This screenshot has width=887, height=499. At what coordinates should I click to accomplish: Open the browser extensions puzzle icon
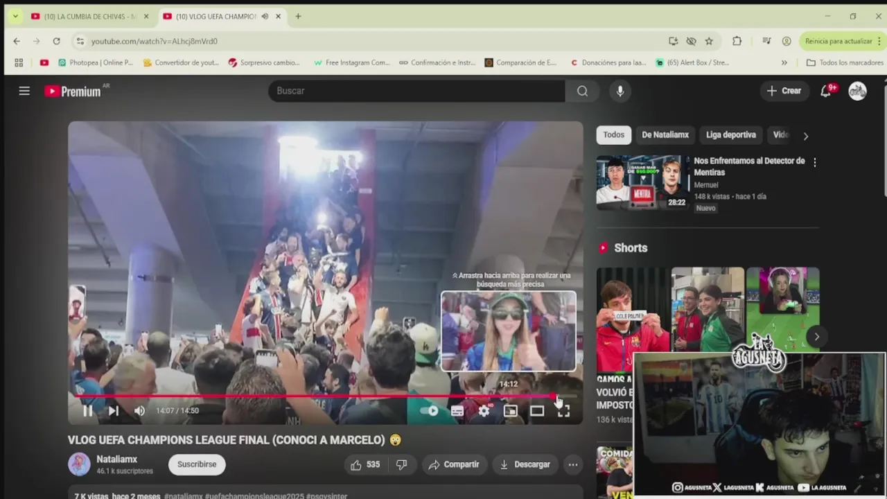pos(737,42)
